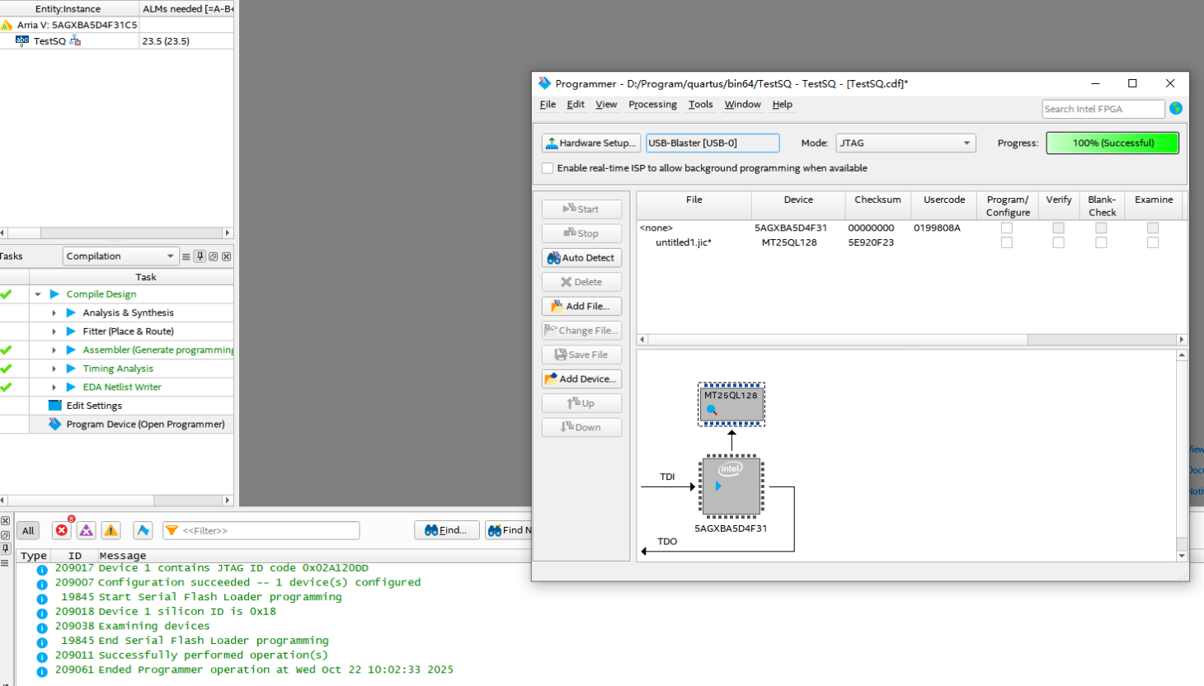Toggle the critical warnings message filter

tap(87, 530)
